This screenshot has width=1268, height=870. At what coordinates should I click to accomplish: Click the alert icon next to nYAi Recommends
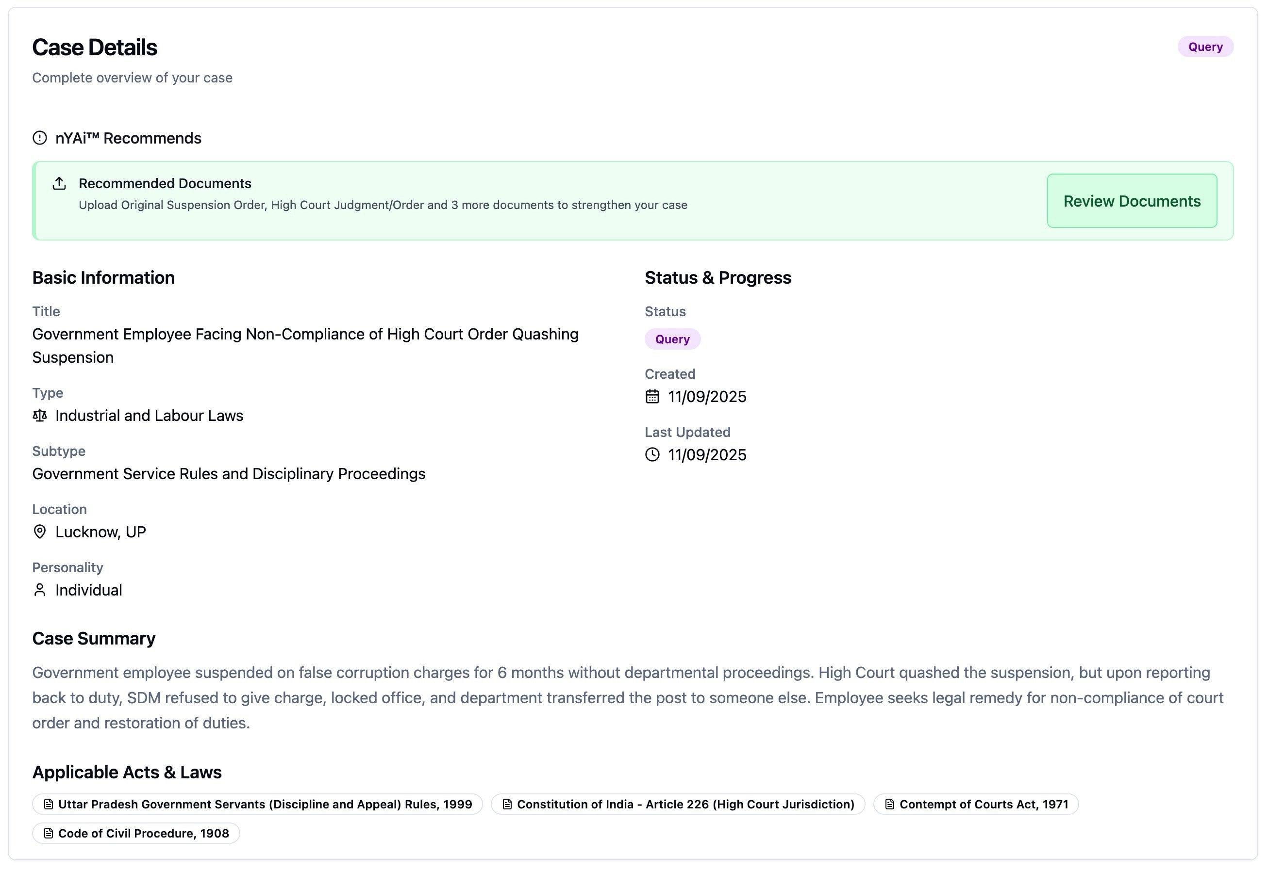point(40,138)
